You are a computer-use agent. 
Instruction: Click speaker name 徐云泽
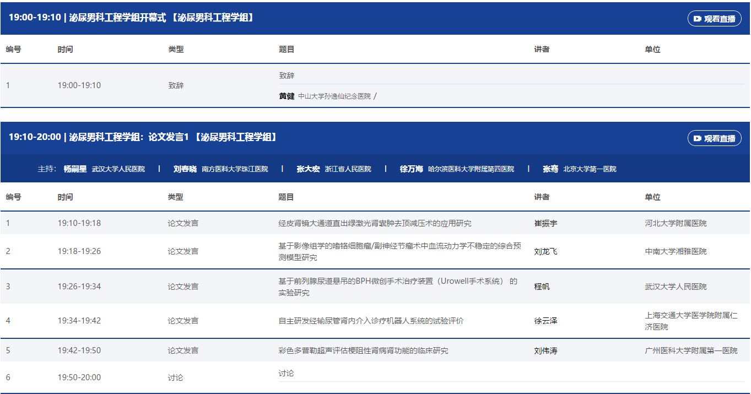point(545,321)
